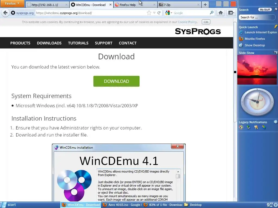The height and width of the screenshot is (208, 278).
Task: Select WinCDEmu - Download taskbar button
Action: click(x=81, y=205)
